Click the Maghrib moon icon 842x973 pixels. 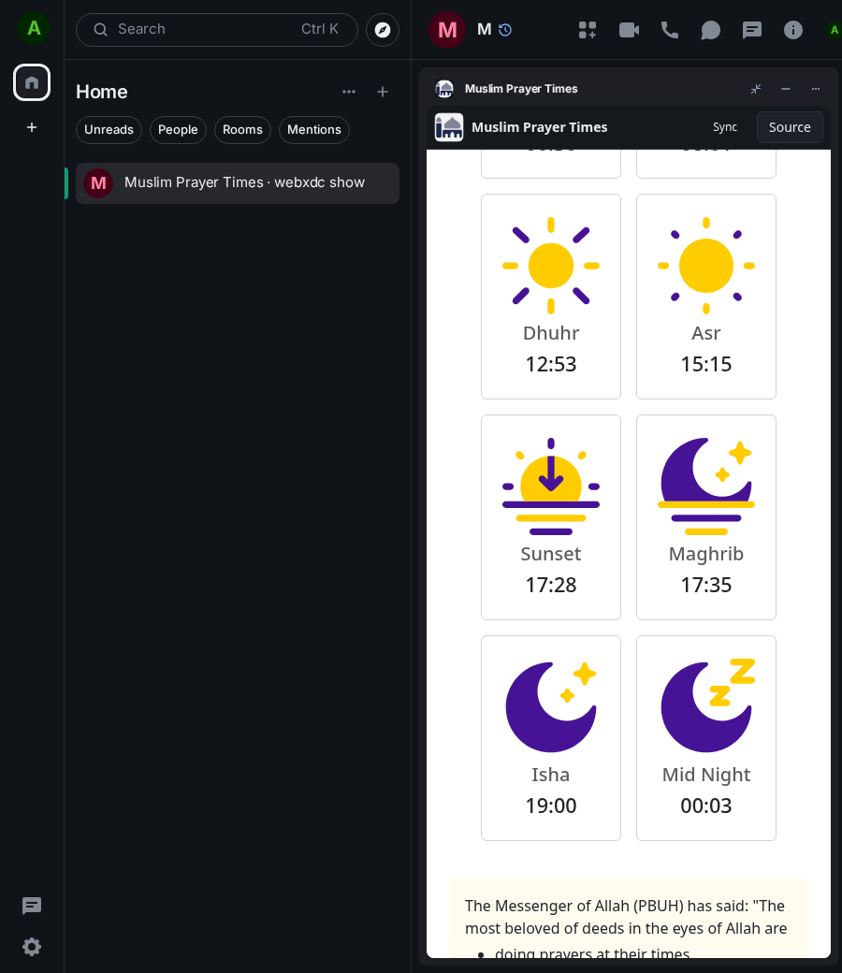pyautogui.click(x=706, y=486)
